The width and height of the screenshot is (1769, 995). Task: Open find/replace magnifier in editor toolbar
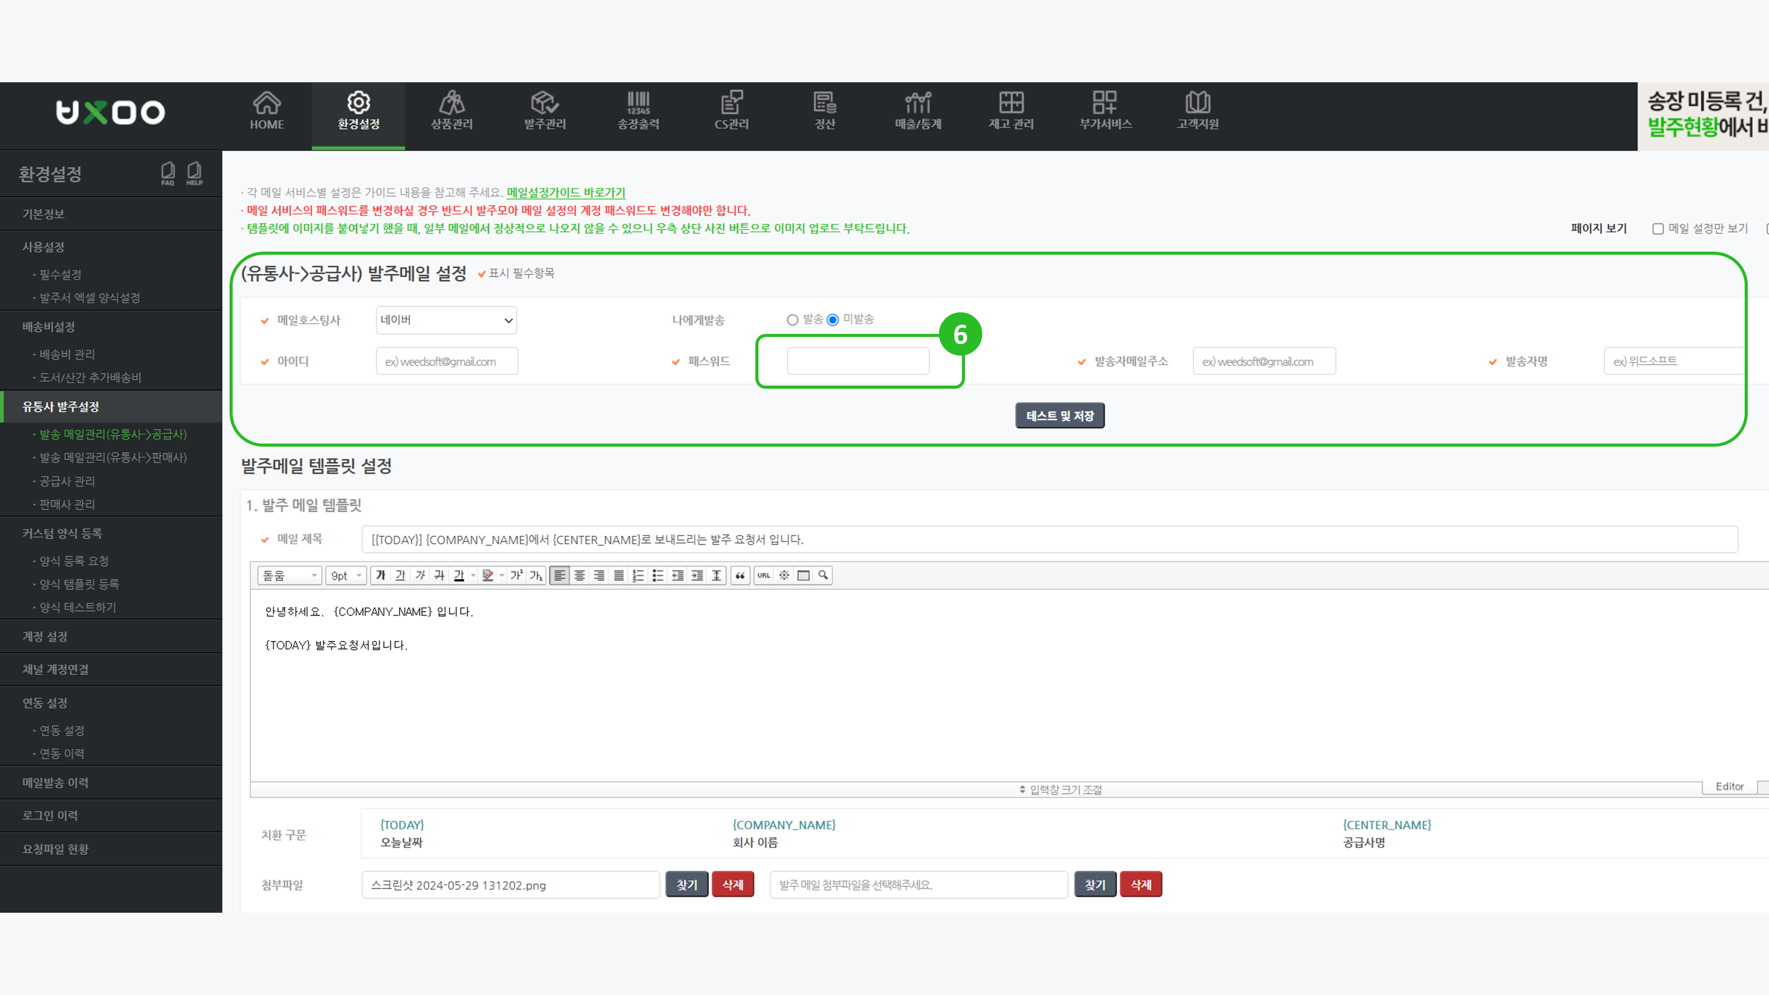click(823, 575)
